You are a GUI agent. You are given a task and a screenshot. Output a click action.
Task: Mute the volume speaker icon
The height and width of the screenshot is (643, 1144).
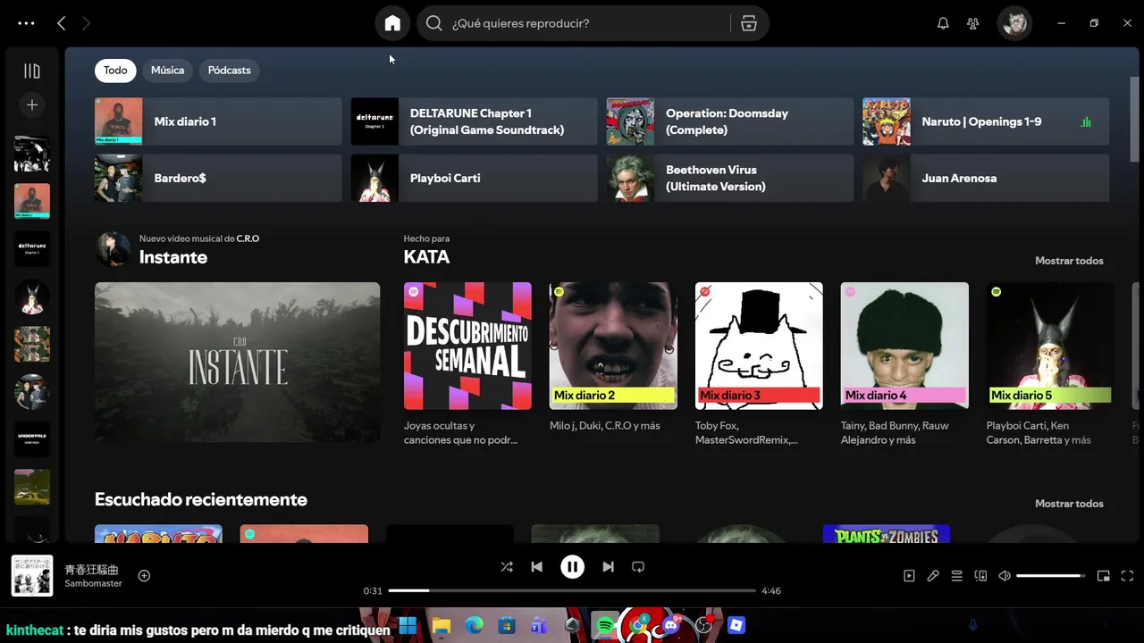(1005, 576)
